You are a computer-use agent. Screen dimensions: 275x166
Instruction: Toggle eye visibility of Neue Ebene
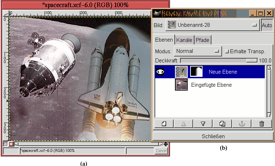(160, 72)
